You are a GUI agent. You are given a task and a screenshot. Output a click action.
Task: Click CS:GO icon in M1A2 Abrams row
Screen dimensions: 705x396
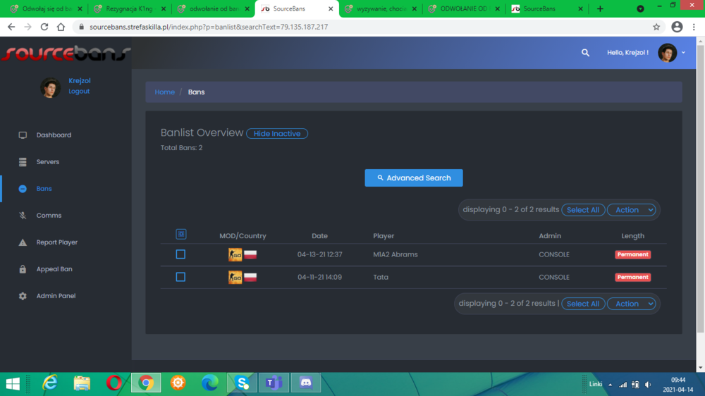point(235,255)
